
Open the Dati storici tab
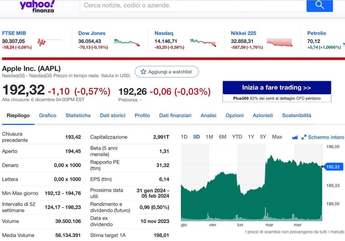click(x=113, y=116)
